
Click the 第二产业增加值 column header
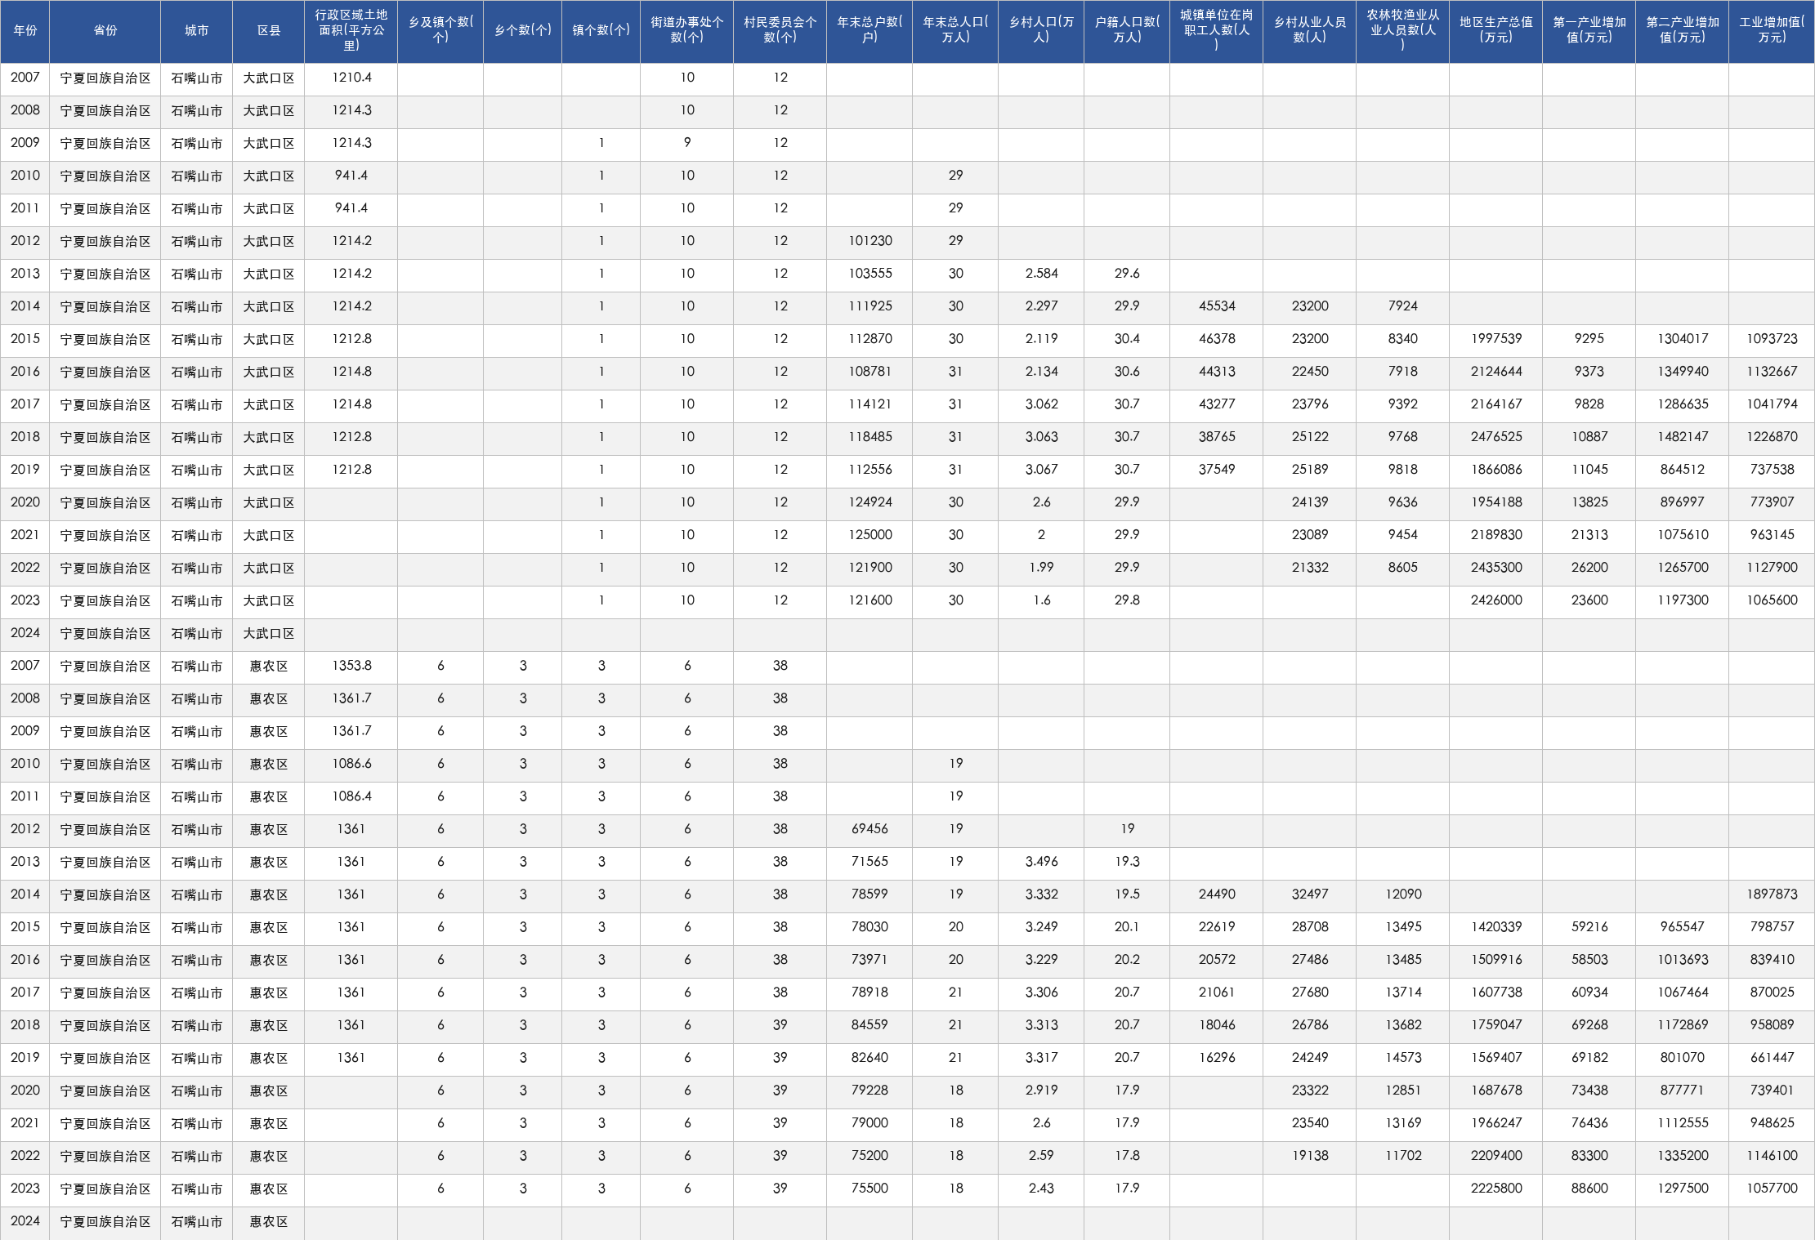1683,31
